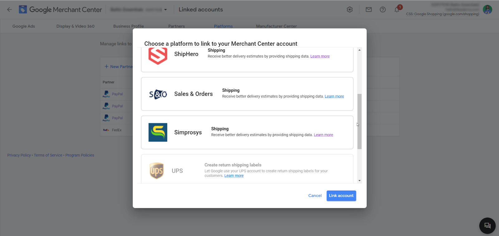
Task: Open the settings gear icon
Action: 350,10
